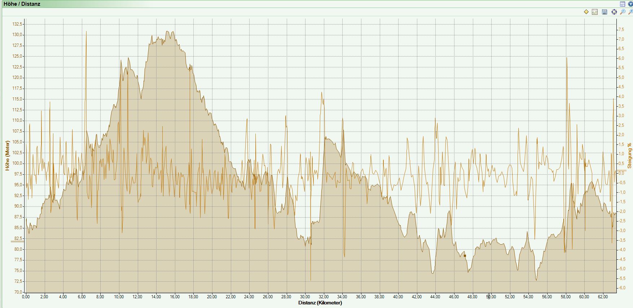This screenshot has height=308, width=633.
Task: Save chart image with floppy disk icon
Action: click(605, 12)
